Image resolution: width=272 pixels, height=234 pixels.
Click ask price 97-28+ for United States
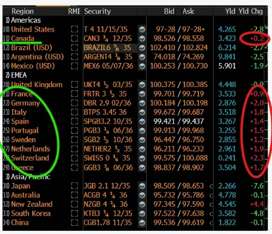pyautogui.click(x=194, y=29)
